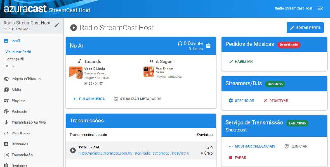The width and height of the screenshot is (330, 167).
Task: Play the Radio StreamCast Host station
Action: tap(73, 28)
